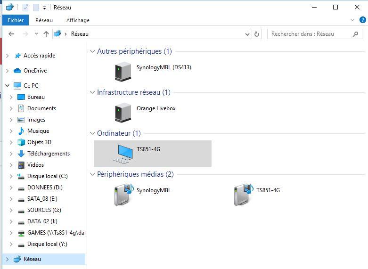Open the SynologyMBL (DS413) device icon
Viewport: 368px width, 269px height.
(123, 72)
